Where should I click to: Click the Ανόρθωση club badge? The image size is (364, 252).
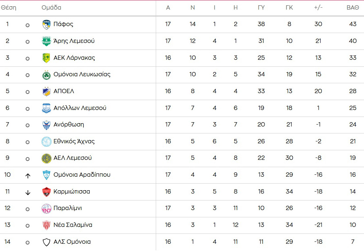click(47, 125)
